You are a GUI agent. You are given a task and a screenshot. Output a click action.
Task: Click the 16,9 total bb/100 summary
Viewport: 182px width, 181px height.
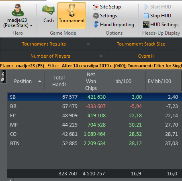(136, 174)
